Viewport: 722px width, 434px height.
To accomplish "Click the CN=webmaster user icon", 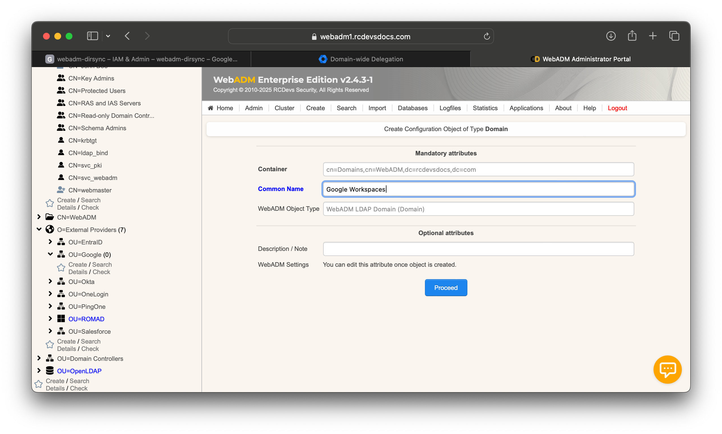I will click(x=61, y=190).
